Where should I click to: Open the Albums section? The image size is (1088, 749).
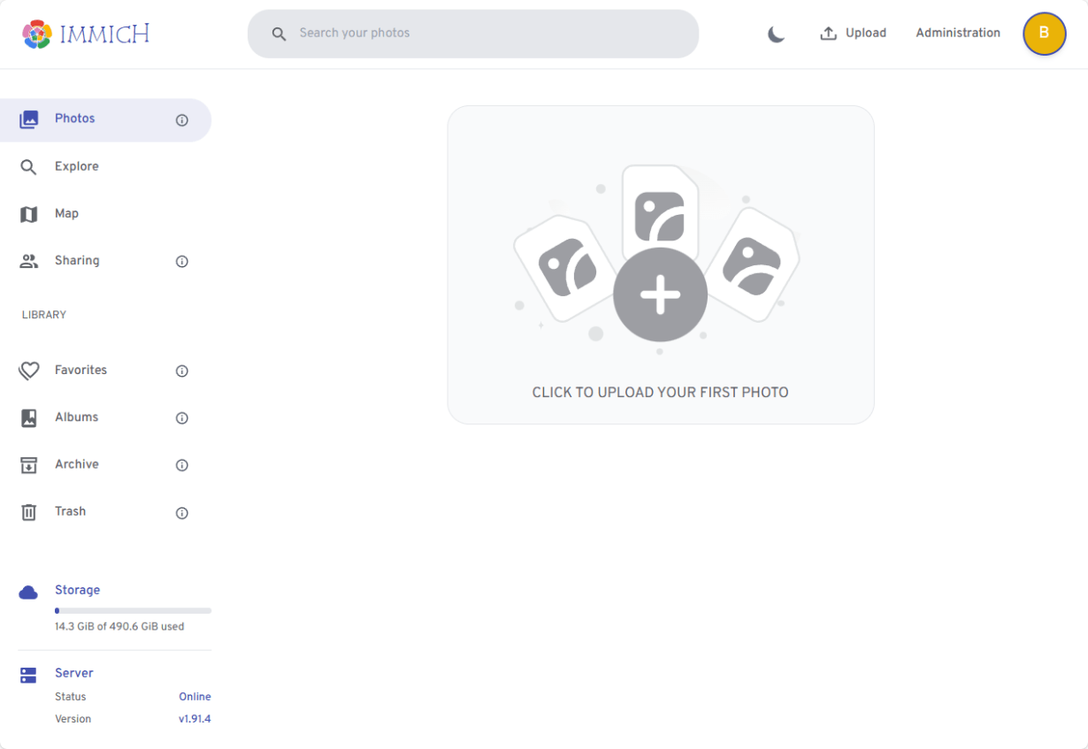[77, 417]
